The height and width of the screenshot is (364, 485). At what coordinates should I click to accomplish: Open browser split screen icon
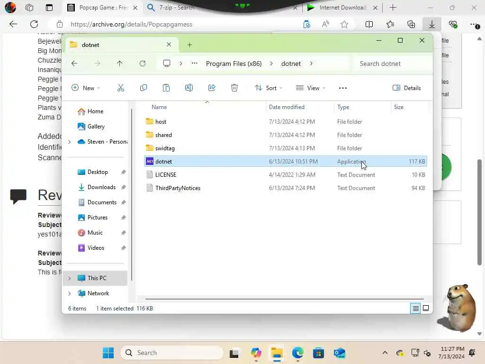[x=369, y=25]
